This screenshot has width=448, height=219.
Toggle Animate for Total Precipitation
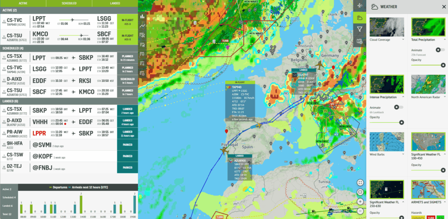coord(440,50)
